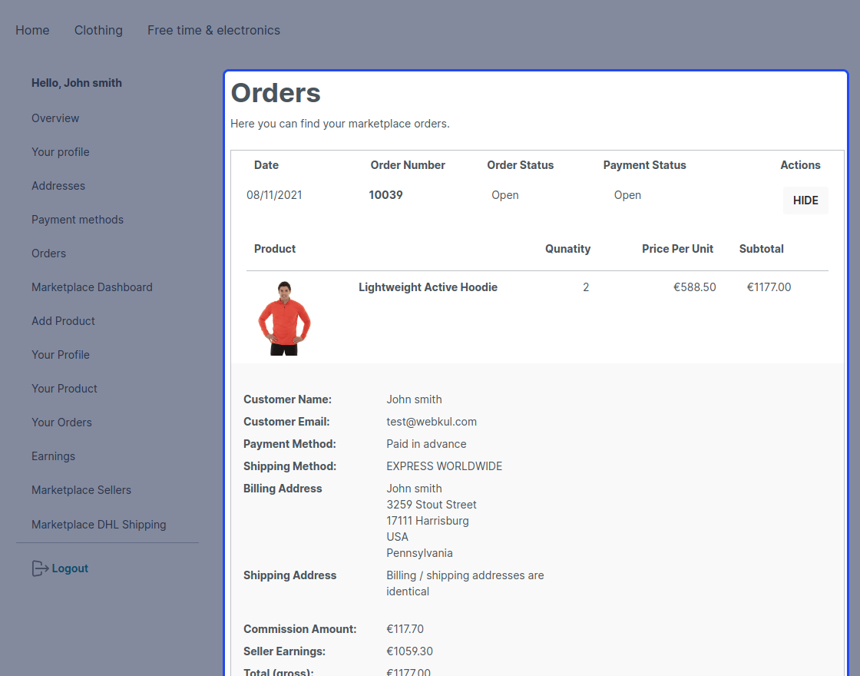Click the price €588.50

point(694,287)
